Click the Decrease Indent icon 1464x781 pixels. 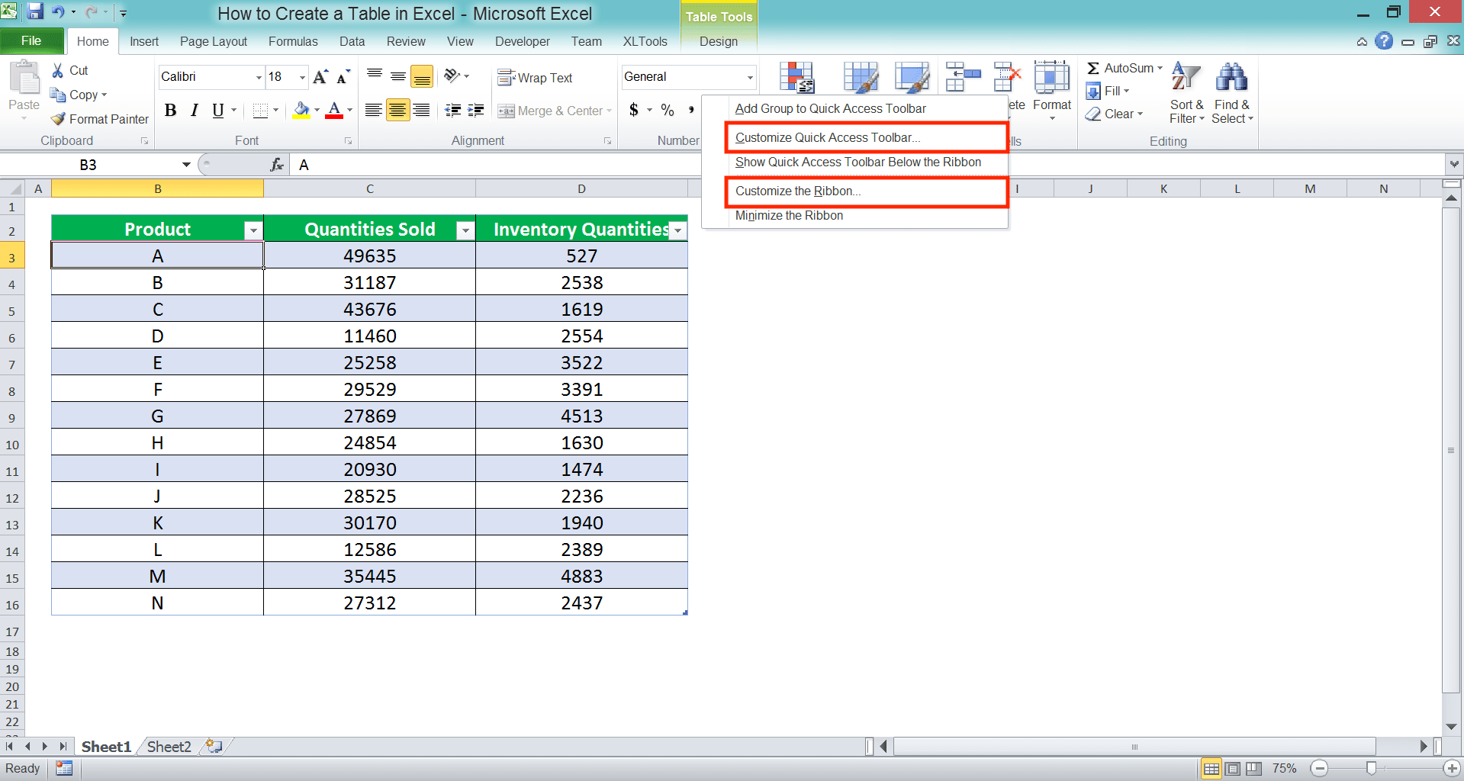452,111
